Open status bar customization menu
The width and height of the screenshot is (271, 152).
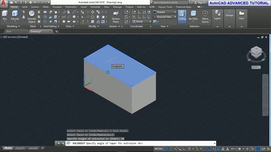point(268,149)
